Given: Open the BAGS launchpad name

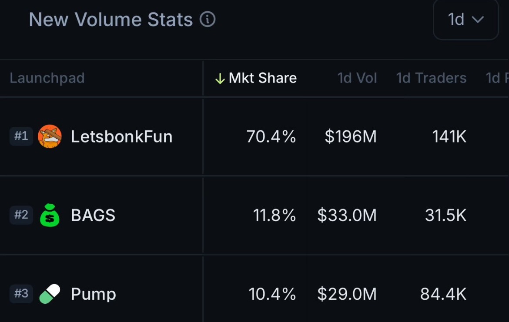Looking at the screenshot, I should pyautogui.click(x=93, y=215).
